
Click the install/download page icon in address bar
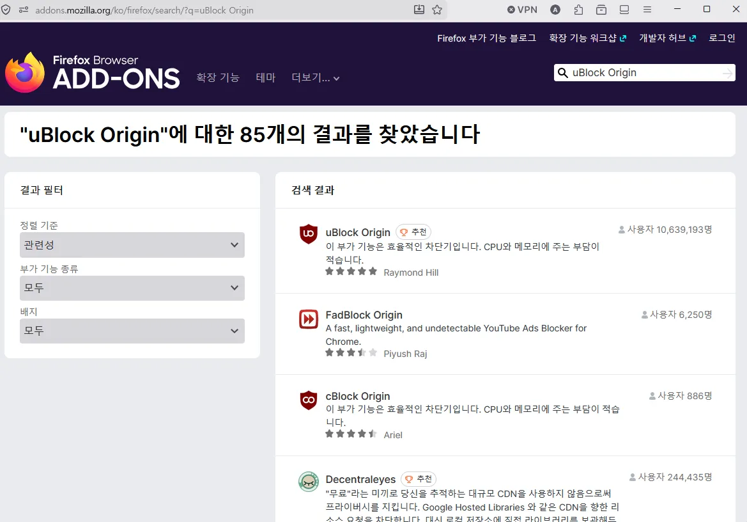[x=419, y=10]
